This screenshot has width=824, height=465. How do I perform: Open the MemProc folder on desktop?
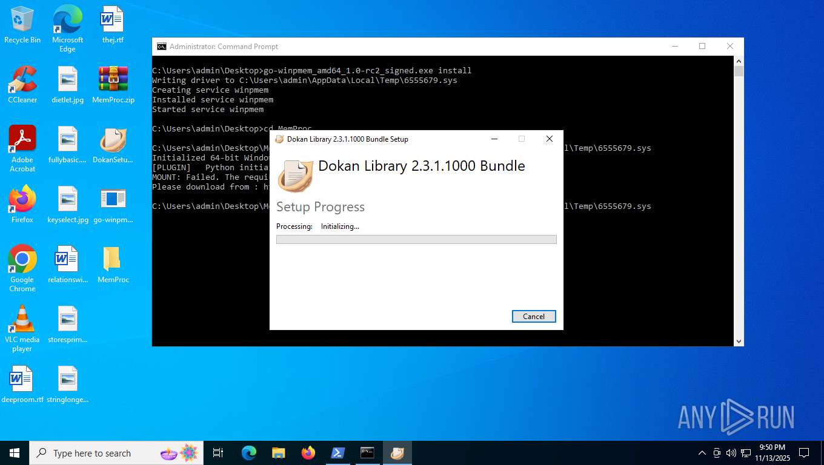click(x=113, y=265)
